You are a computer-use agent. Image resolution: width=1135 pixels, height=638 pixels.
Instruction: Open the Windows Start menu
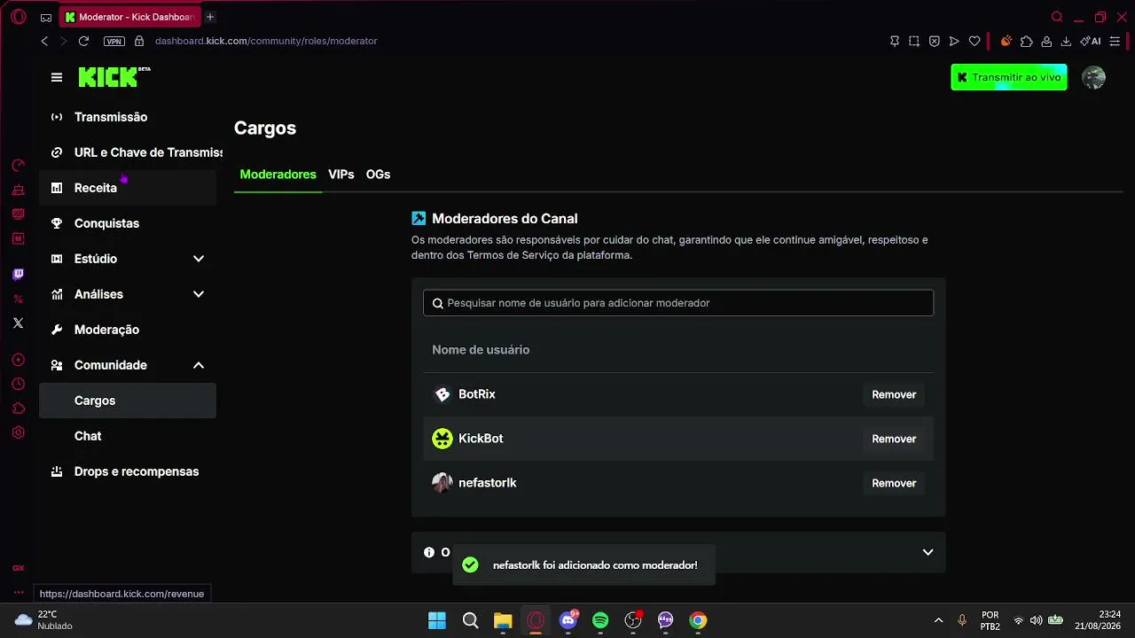[437, 620]
